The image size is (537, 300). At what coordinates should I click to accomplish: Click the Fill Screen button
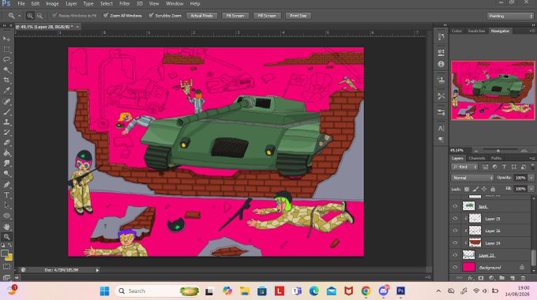coord(267,16)
